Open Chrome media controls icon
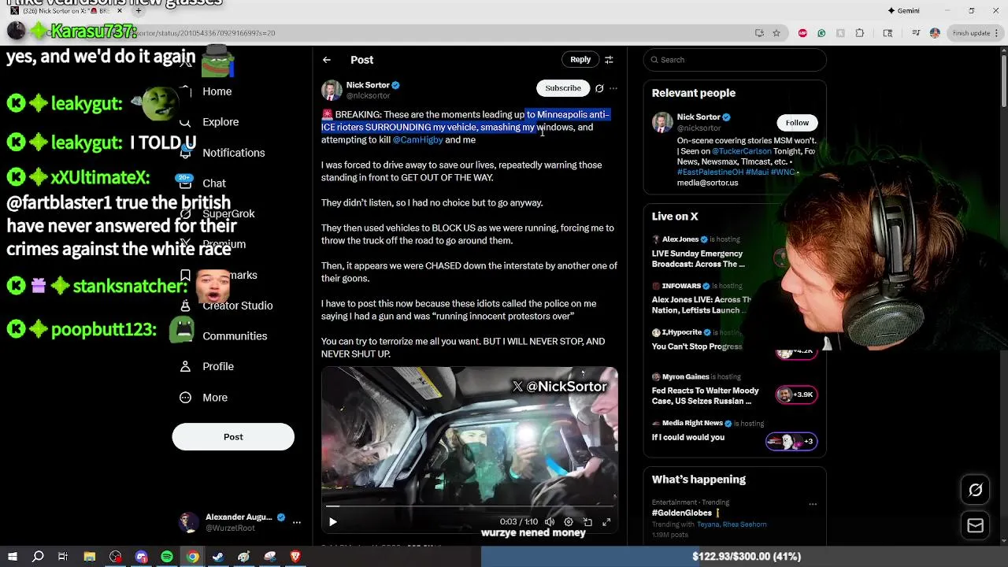 pos(916,33)
